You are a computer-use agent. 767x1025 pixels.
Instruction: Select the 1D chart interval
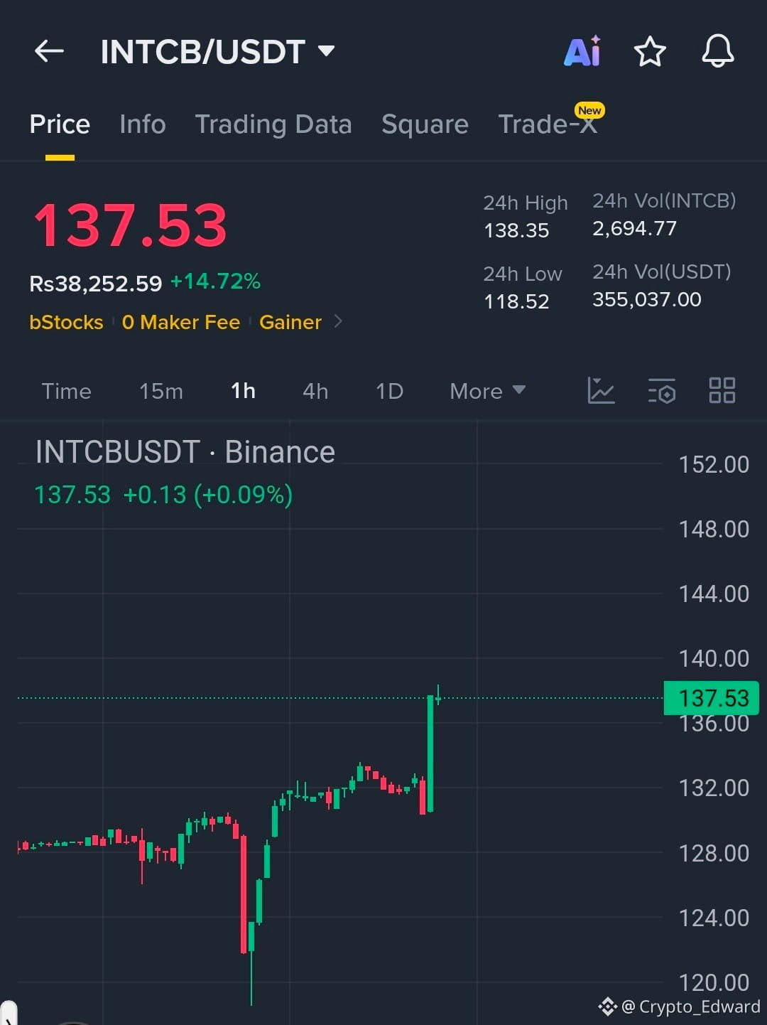pos(389,391)
